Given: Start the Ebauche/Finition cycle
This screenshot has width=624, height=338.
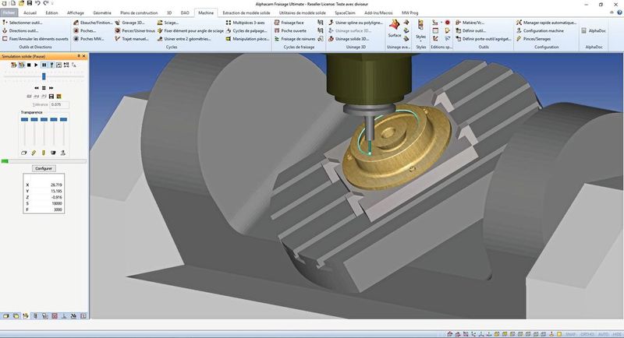Looking at the screenshot, I should (93, 23).
